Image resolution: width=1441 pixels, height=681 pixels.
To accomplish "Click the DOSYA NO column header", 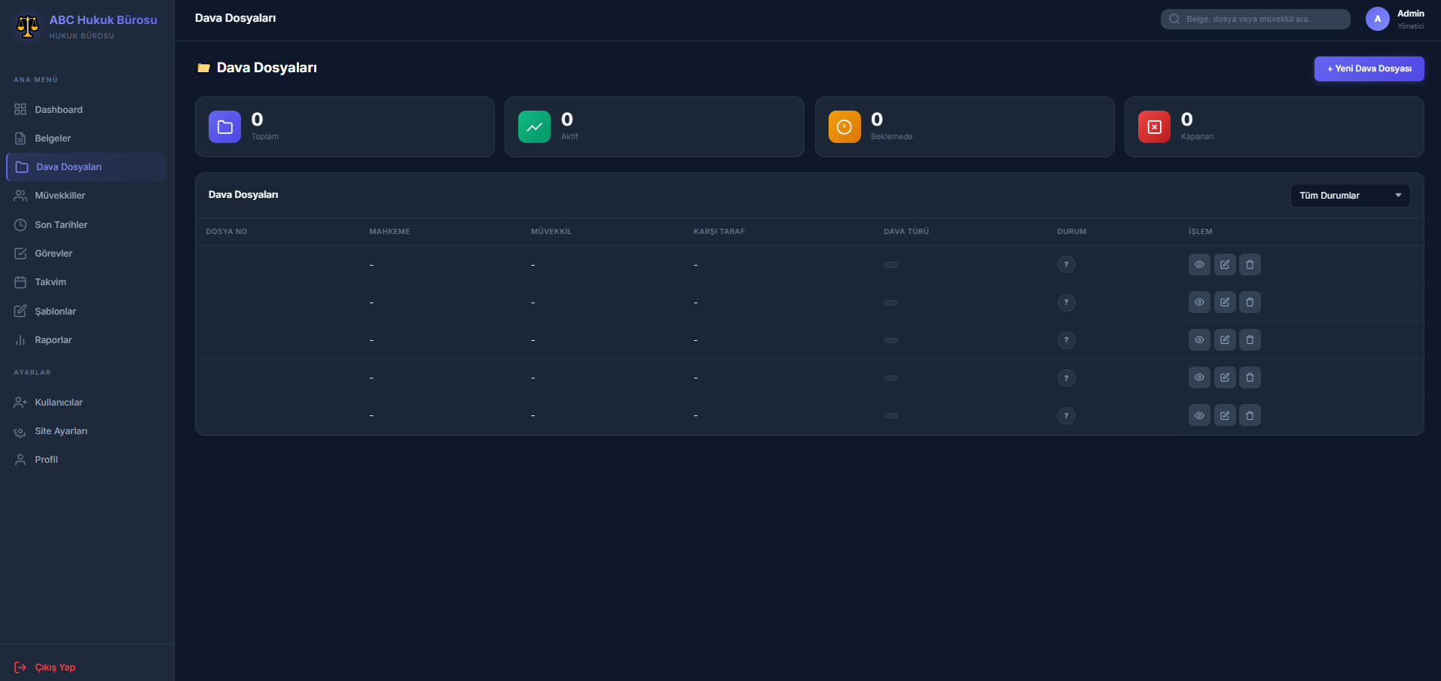I will [x=227, y=232].
